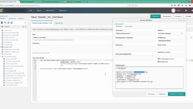This screenshot has width=193, height=109.
Task: Open the Медиа menu in the header
Action: [x=40, y=11]
